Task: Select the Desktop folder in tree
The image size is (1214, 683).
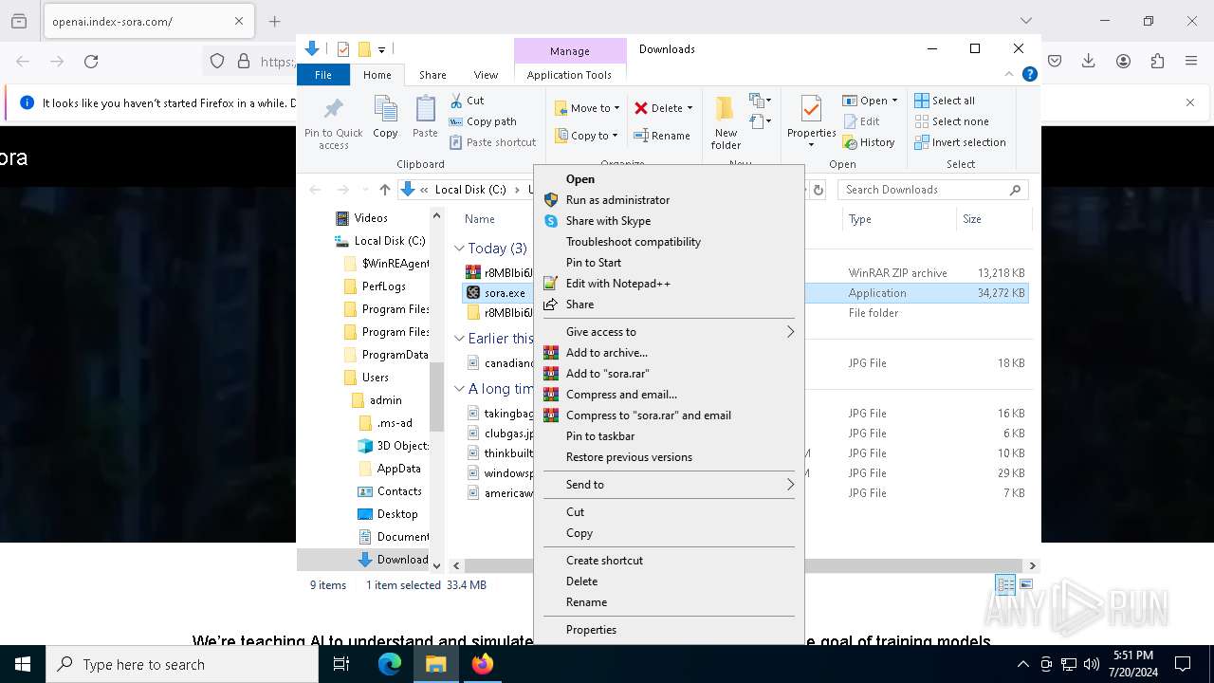Action: tap(396, 514)
